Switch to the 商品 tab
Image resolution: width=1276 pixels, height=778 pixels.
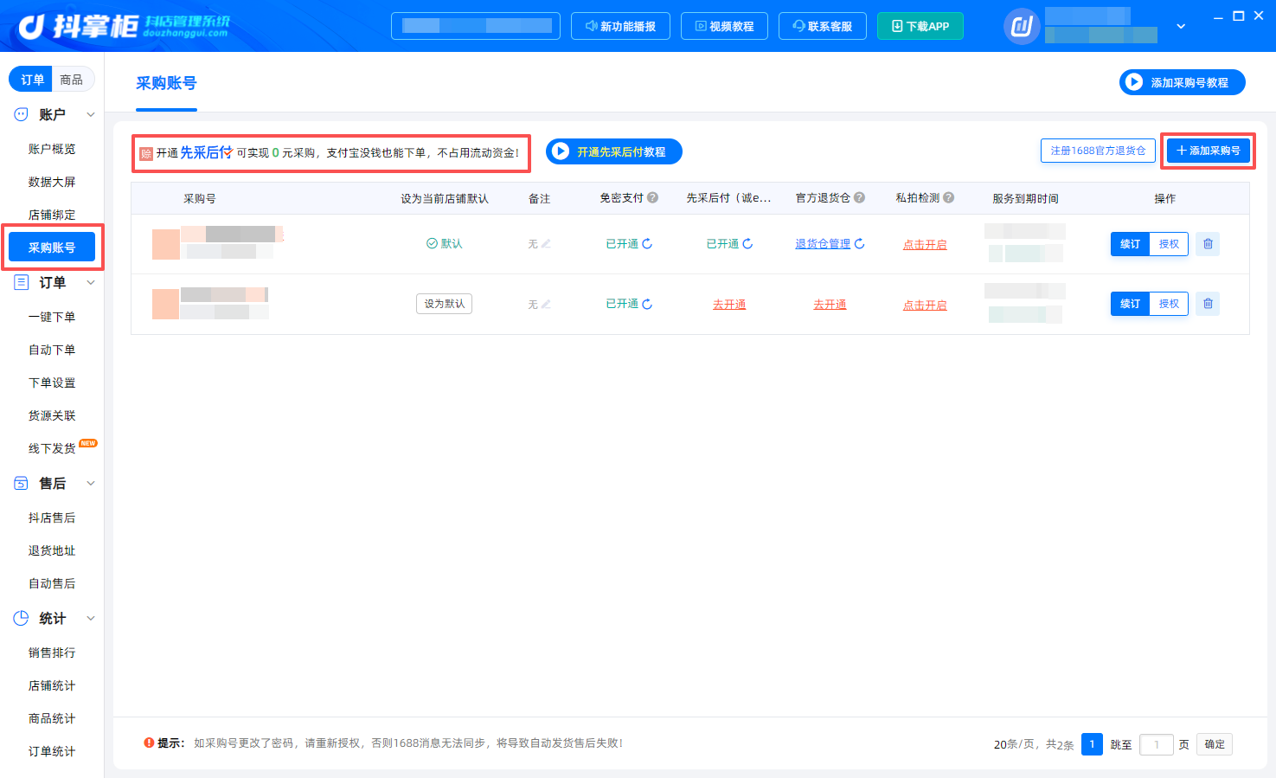click(72, 80)
